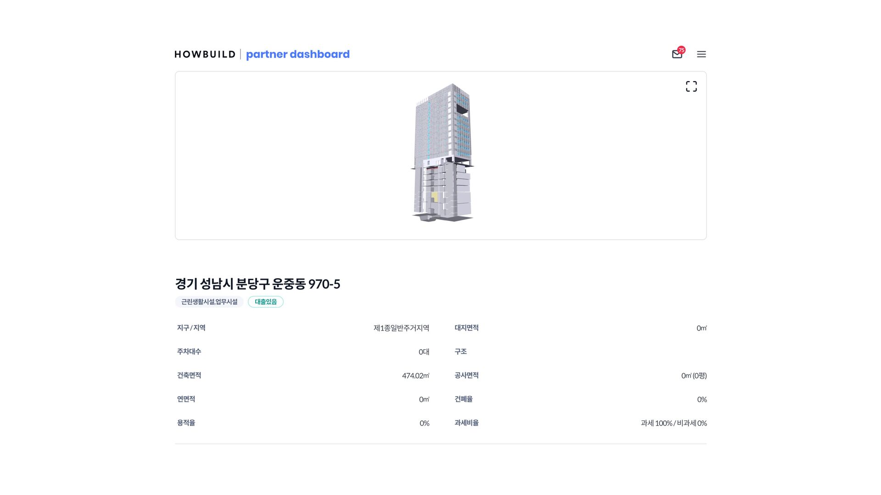Open the hamburger menu
The height and width of the screenshot is (495, 881).
(x=701, y=54)
